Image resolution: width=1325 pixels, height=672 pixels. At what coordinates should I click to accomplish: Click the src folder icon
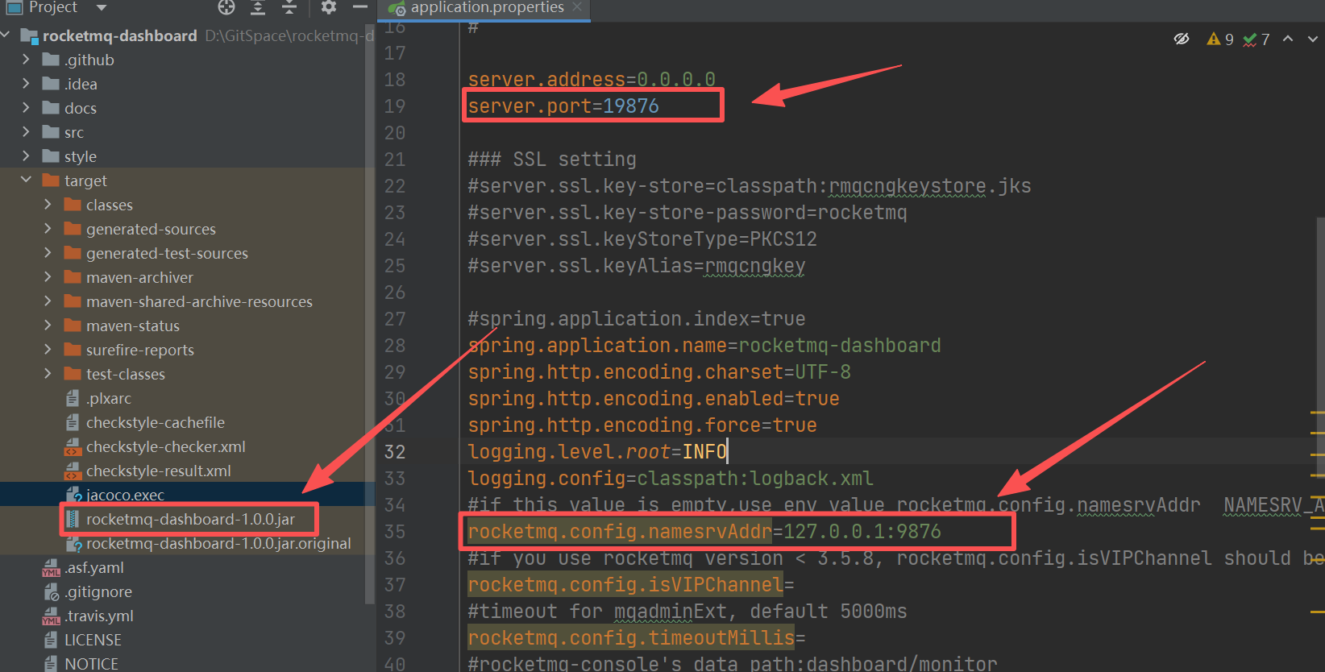click(51, 132)
